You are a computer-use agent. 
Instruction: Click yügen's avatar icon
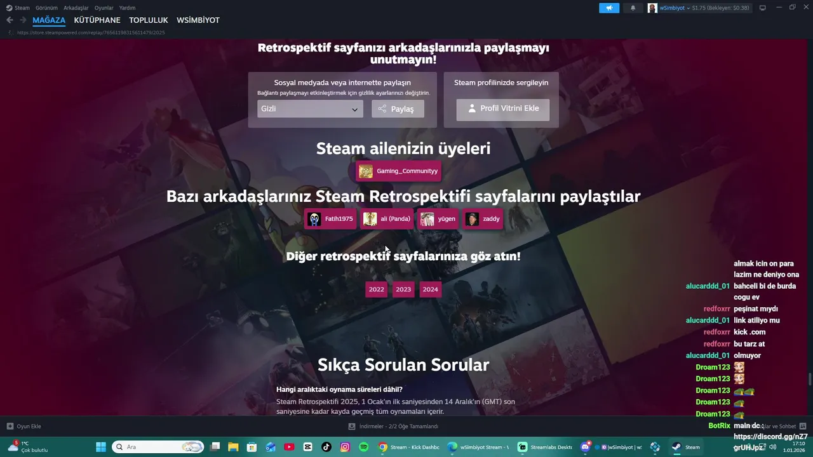pyautogui.click(x=427, y=219)
